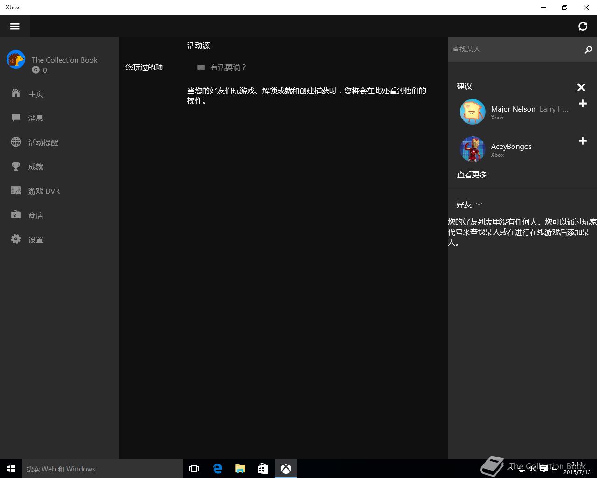Add Major Nelson as friend with plus
The height and width of the screenshot is (478, 597).
583,104
